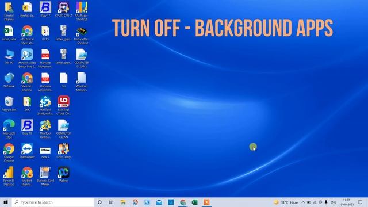Open the notification center icon
368x207 pixels.
[361, 202]
